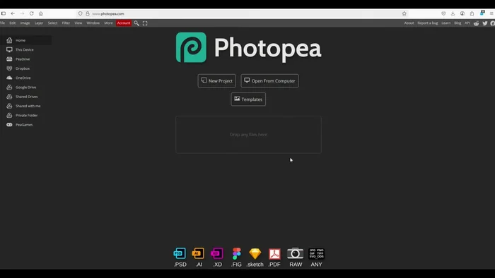Open Photopea's Reddit page icon
The image size is (495, 278).
tap(476, 23)
